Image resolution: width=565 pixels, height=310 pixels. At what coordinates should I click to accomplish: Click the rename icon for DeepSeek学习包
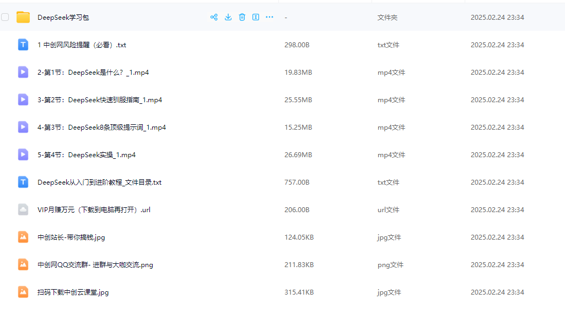(256, 17)
